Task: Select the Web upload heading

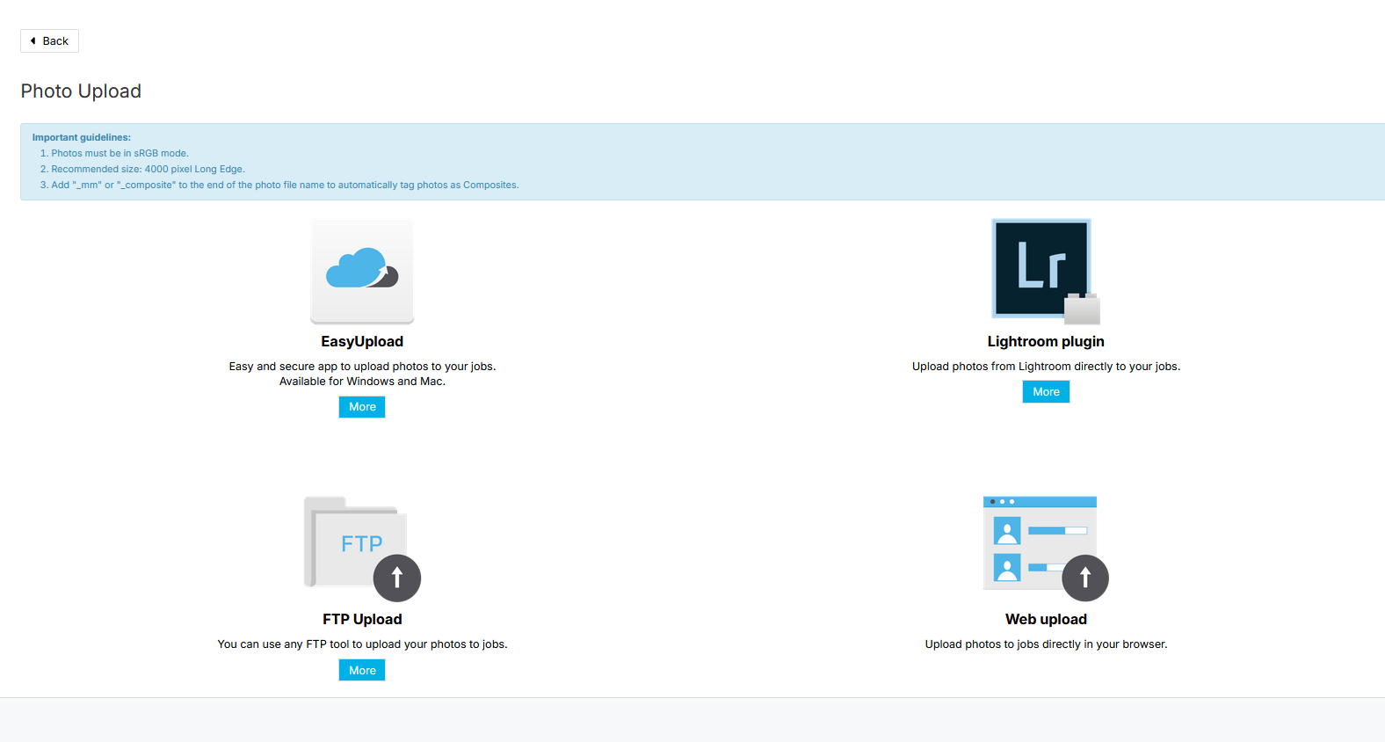Action: point(1046,620)
